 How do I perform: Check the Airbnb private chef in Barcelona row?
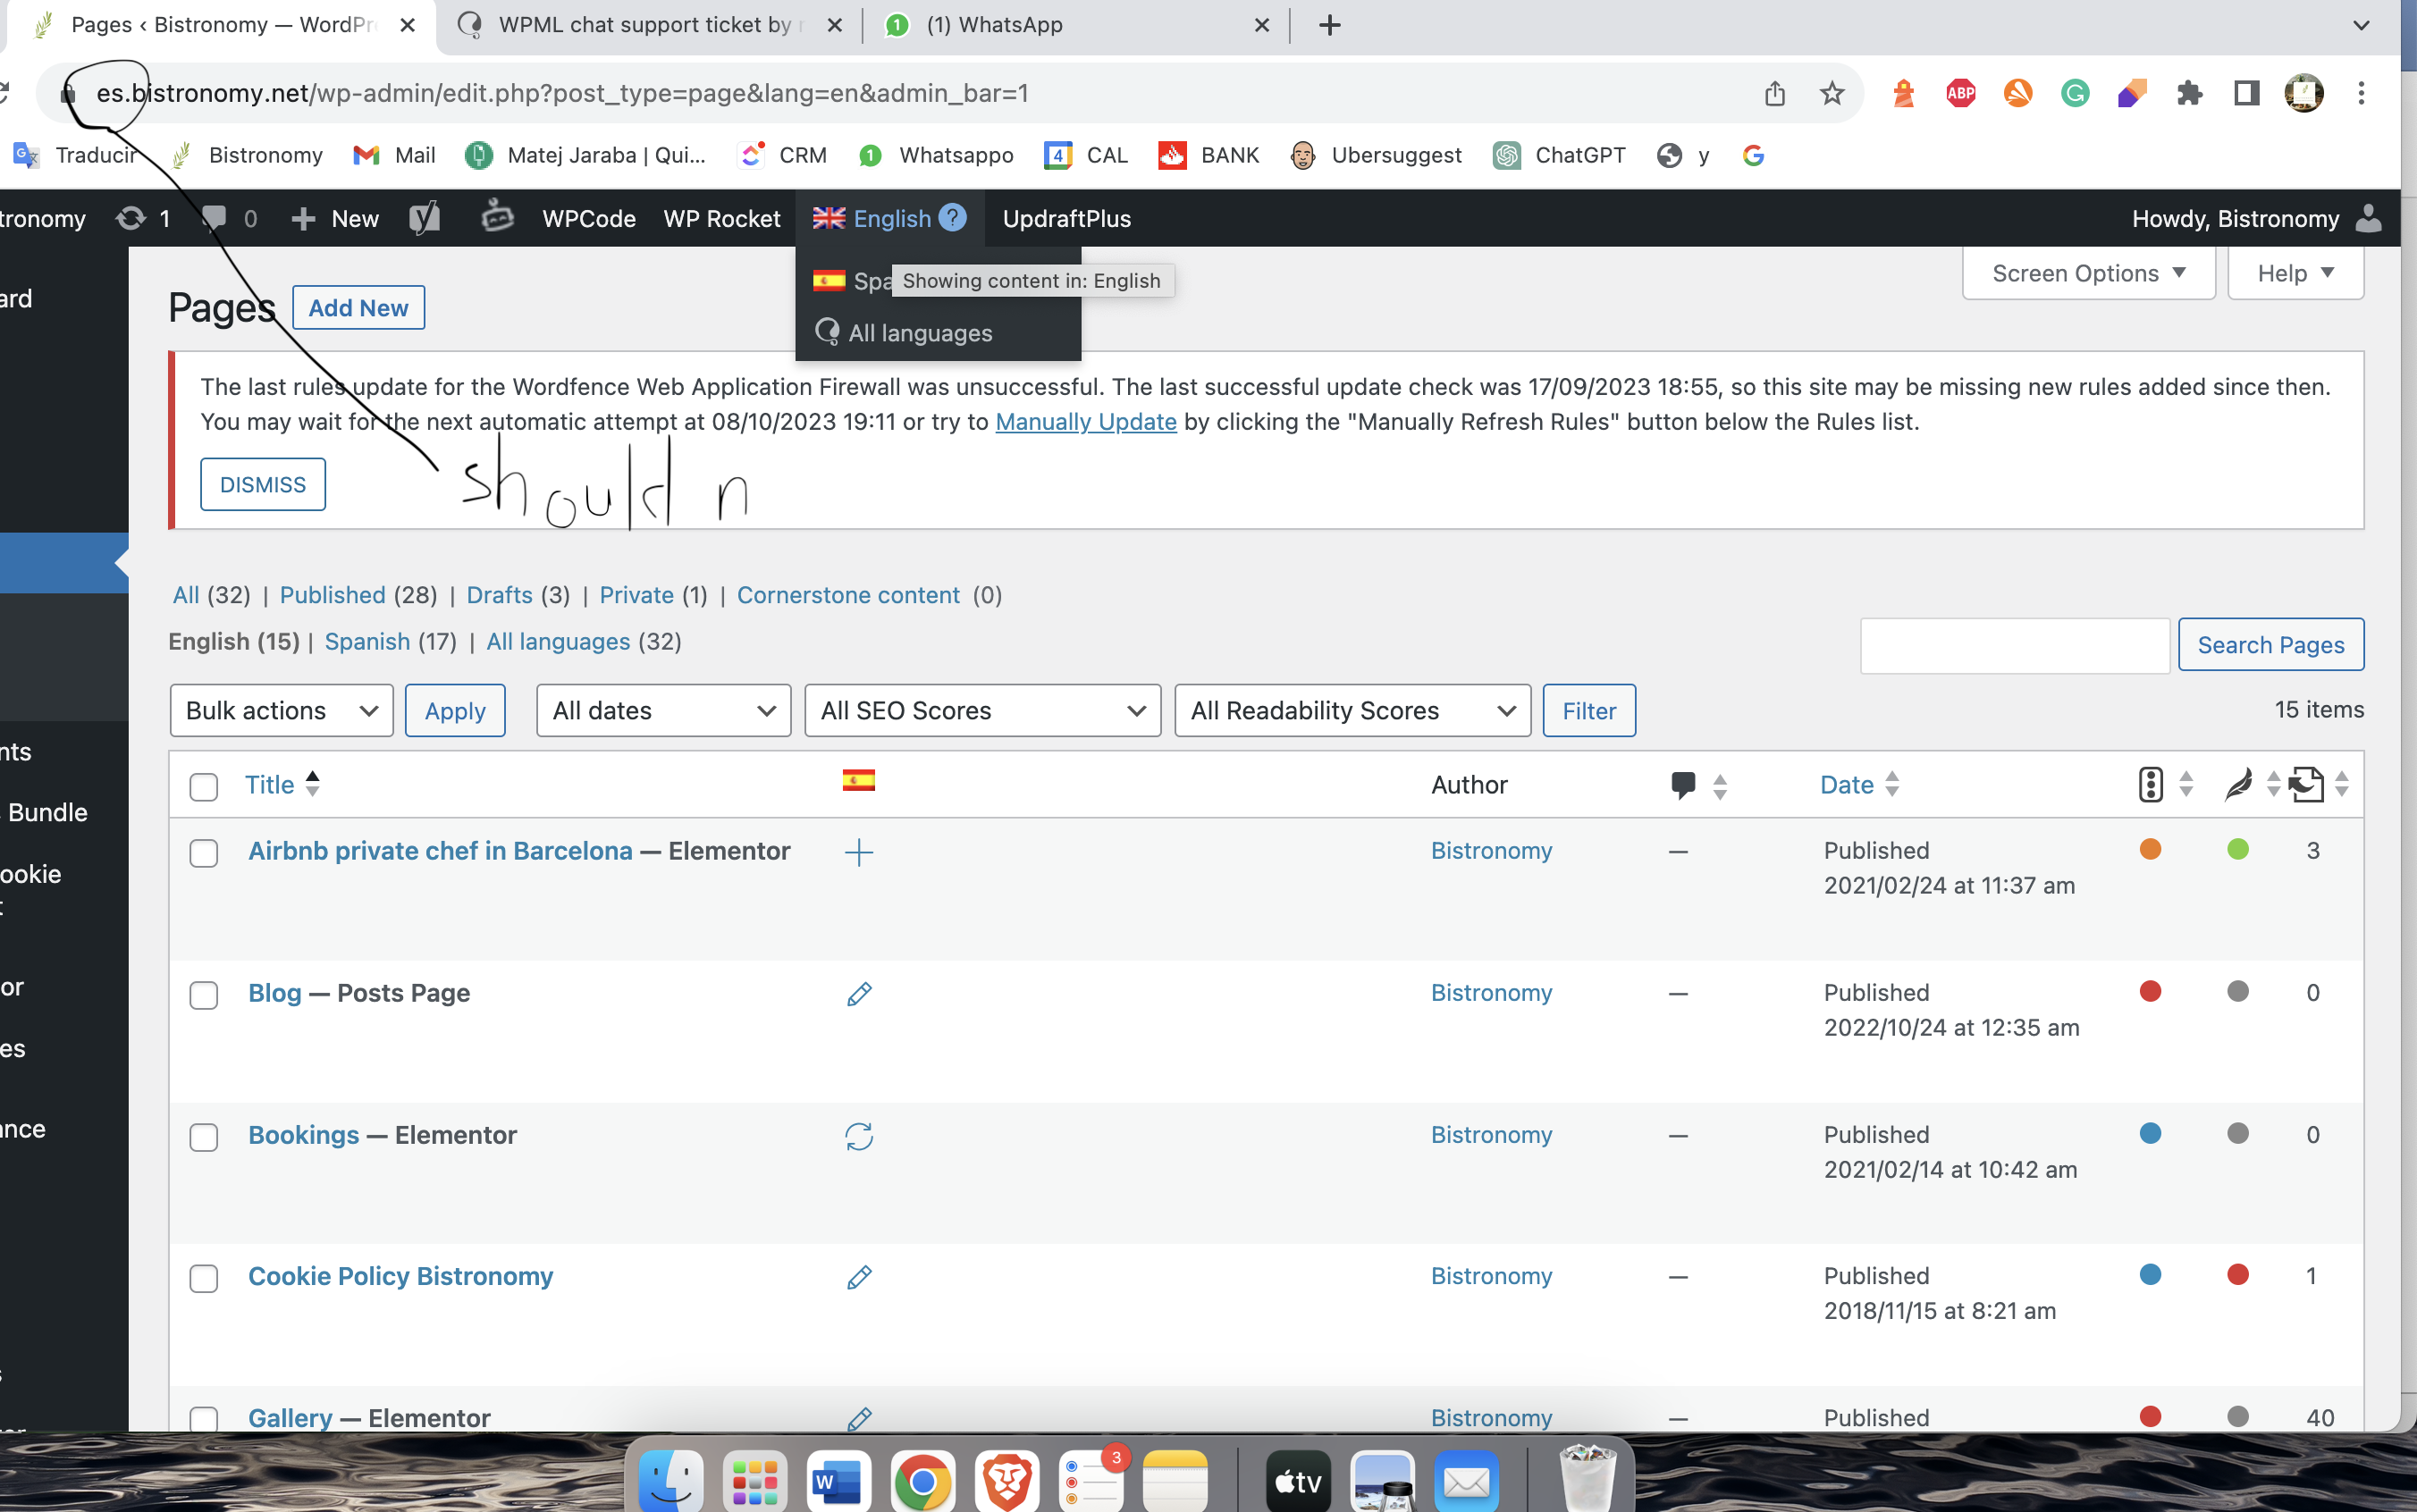204,853
